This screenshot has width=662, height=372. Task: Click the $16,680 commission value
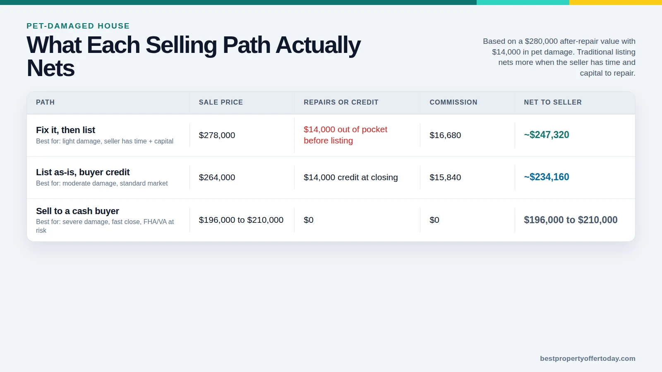(445, 135)
